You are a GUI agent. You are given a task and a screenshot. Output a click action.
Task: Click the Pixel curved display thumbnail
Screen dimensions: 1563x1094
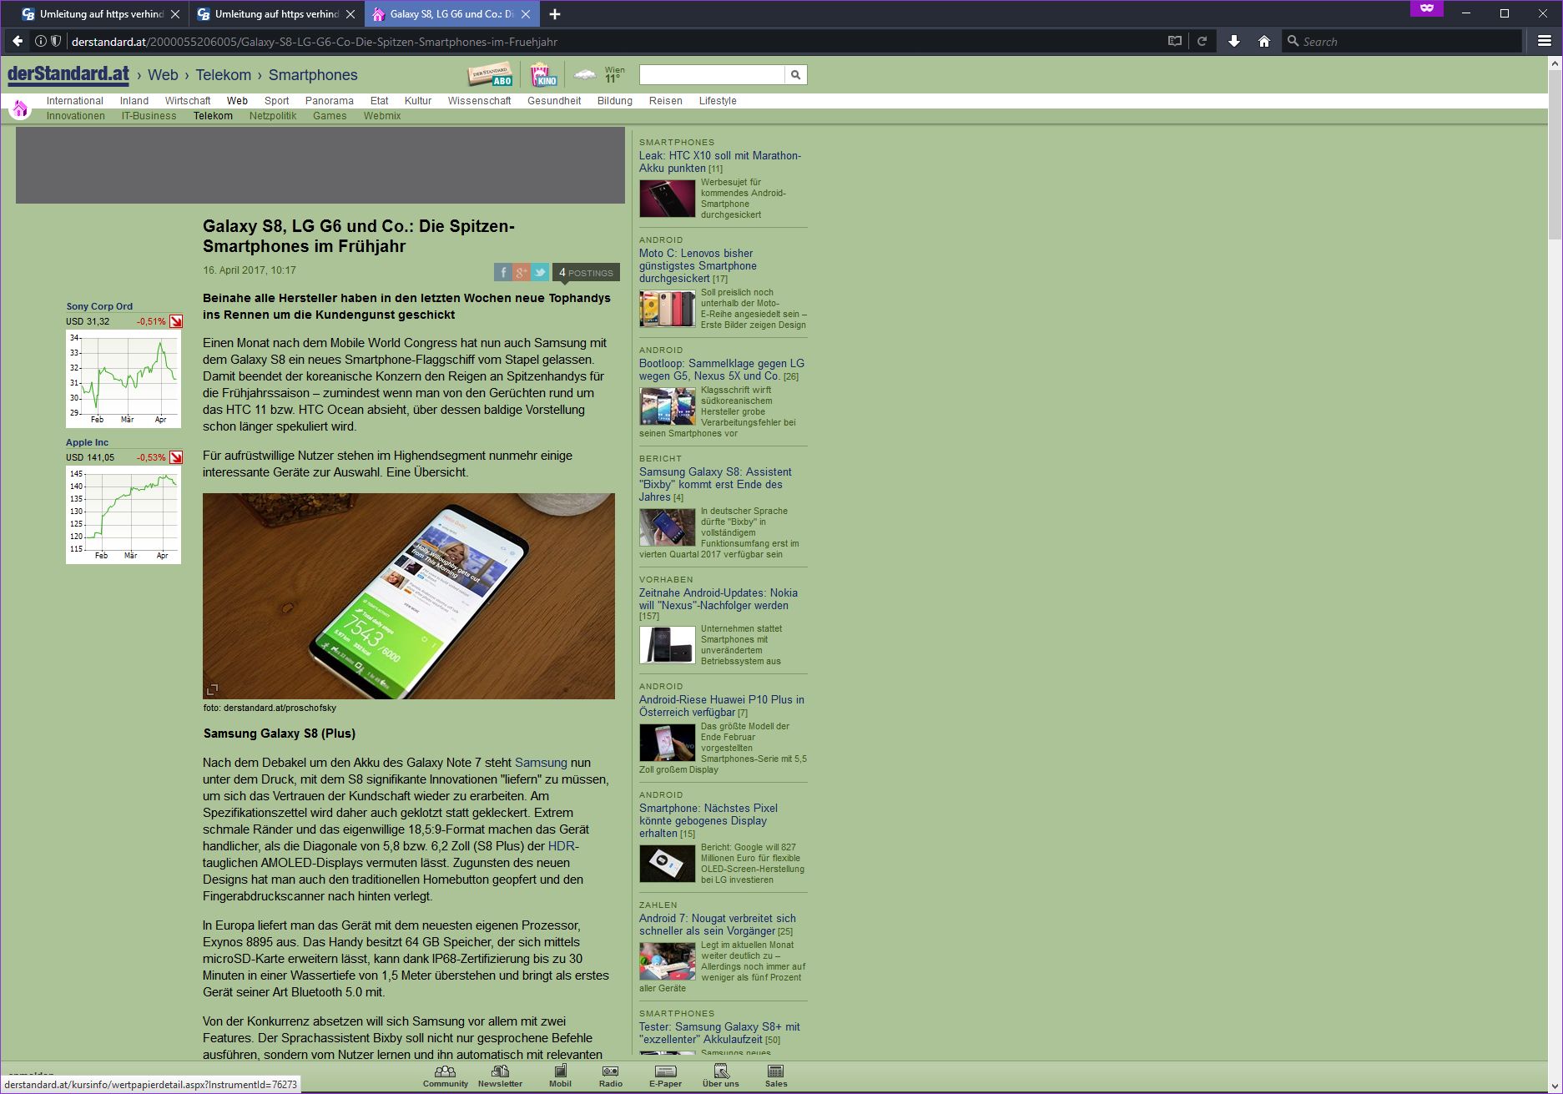(x=667, y=863)
